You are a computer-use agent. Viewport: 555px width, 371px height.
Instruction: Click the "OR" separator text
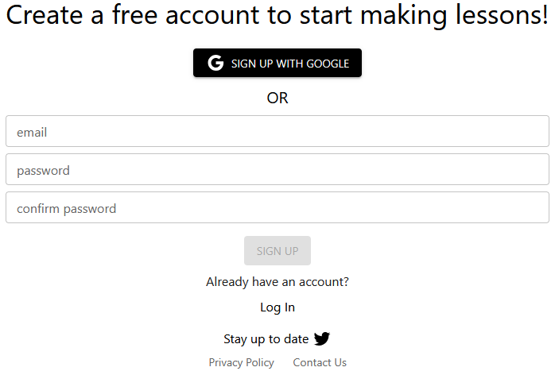point(277,99)
